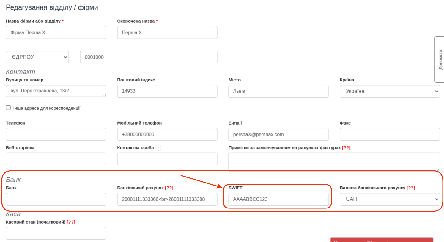Click the Місто field containing Львів
Viewport: 444px width, 242px height.
[x=278, y=91]
